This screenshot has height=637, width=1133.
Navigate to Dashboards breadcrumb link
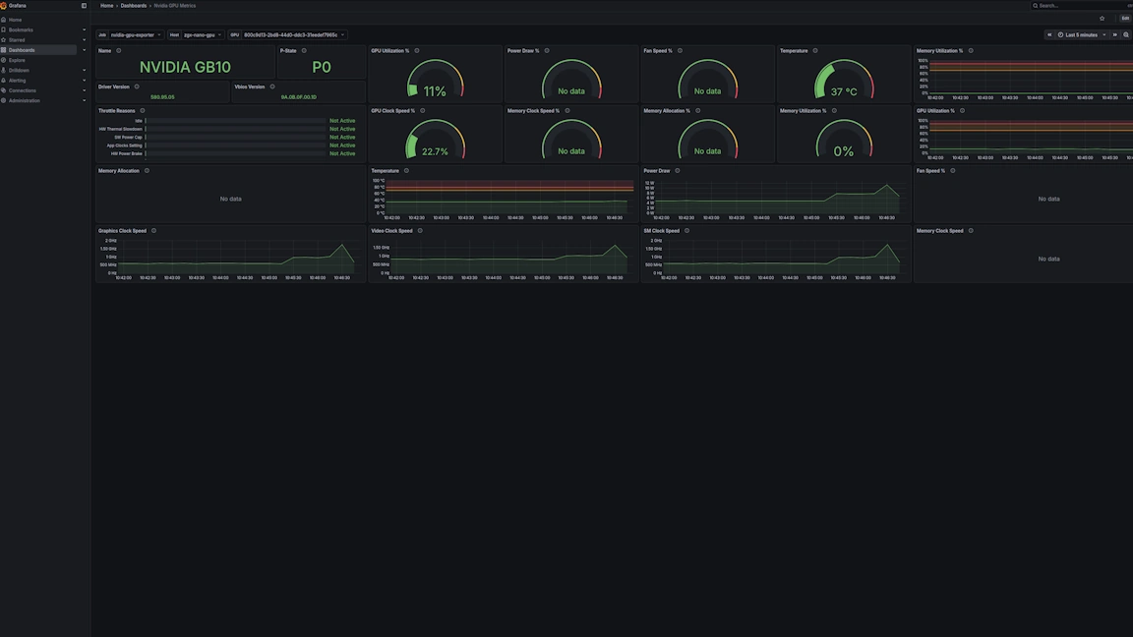tap(133, 6)
